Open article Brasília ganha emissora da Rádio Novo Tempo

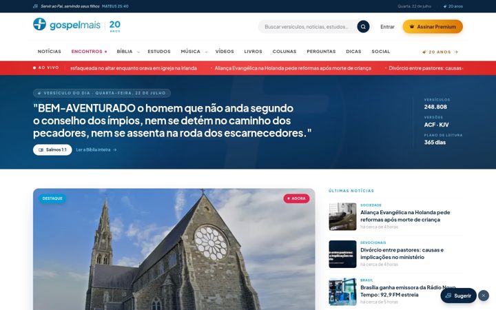408,291
